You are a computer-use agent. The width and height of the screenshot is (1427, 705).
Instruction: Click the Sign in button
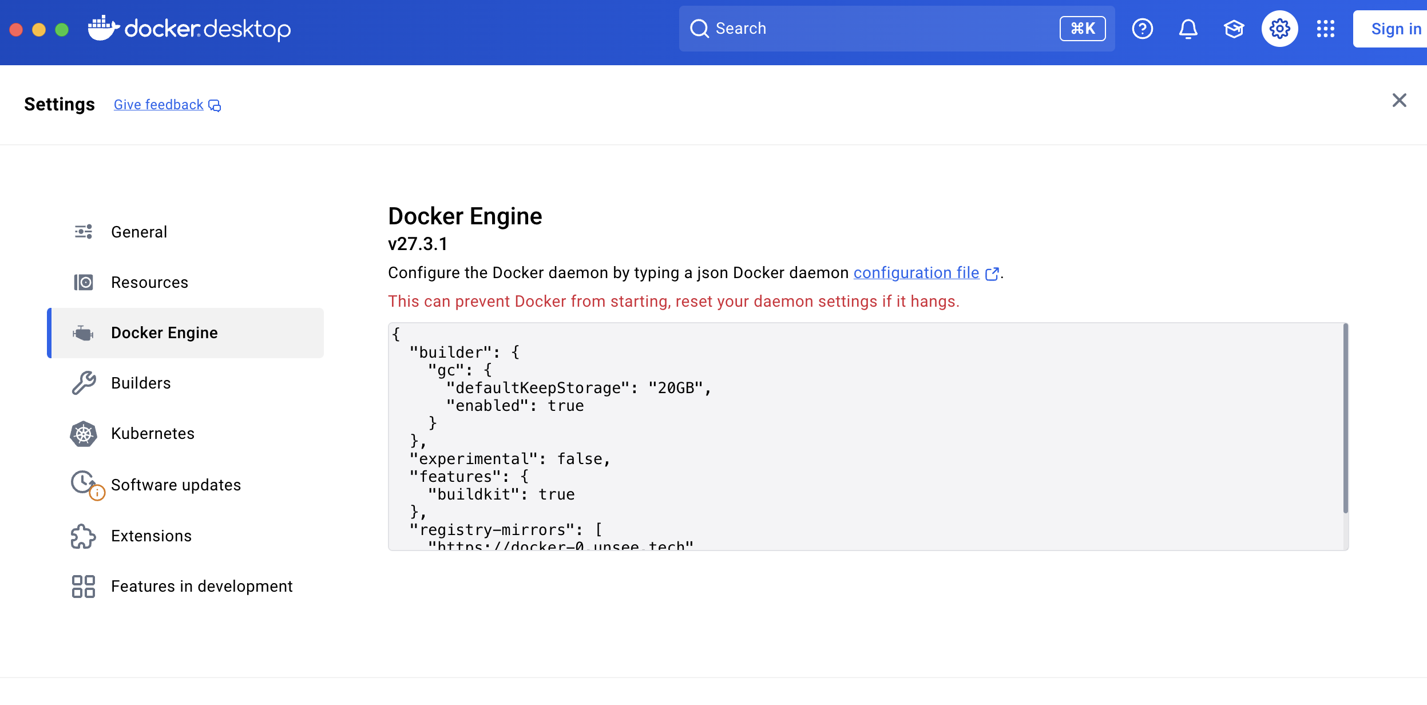(1395, 29)
